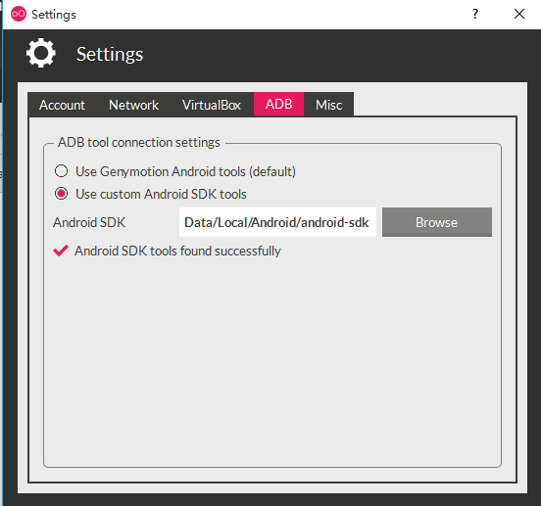This screenshot has width=541, height=506.
Task: Choose Use custom Android SDK tools option
Action: (x=62, y=194)
